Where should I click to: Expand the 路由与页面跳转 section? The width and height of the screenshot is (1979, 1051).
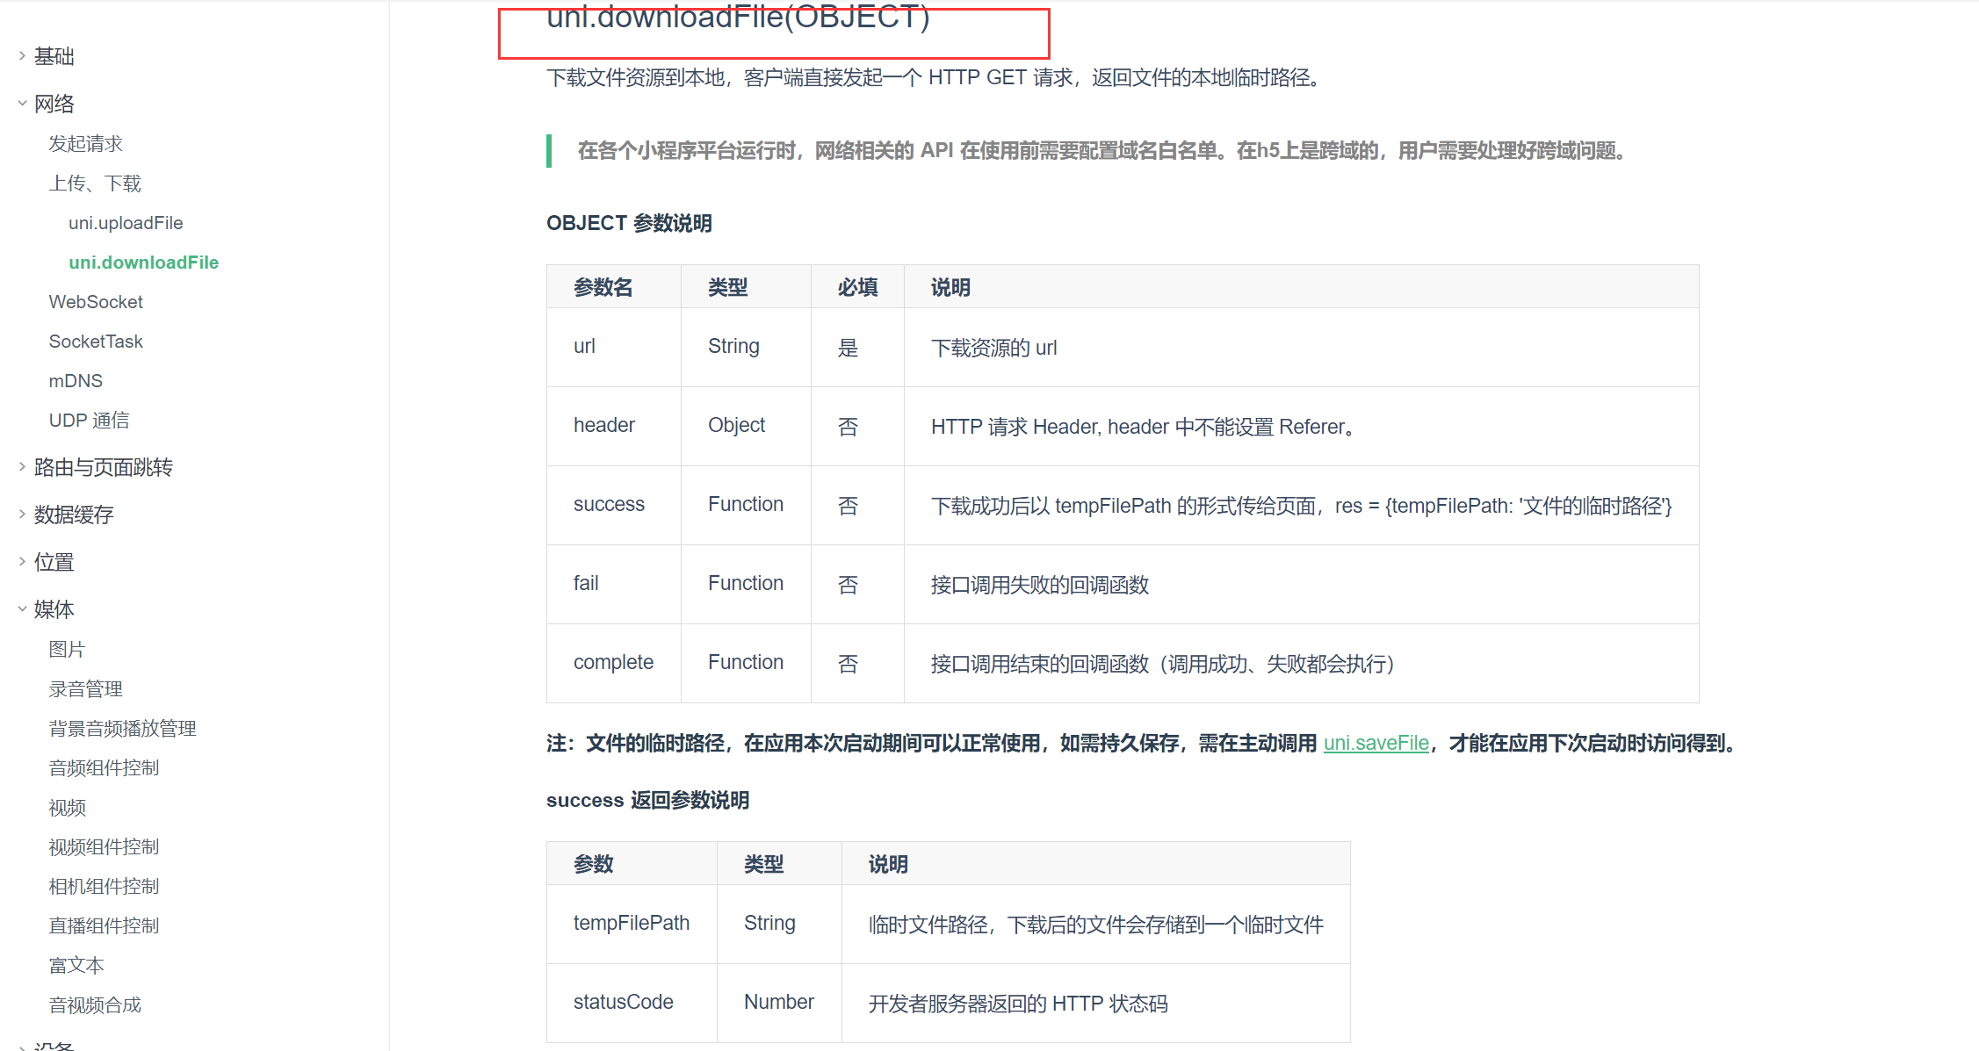[103, 467]
